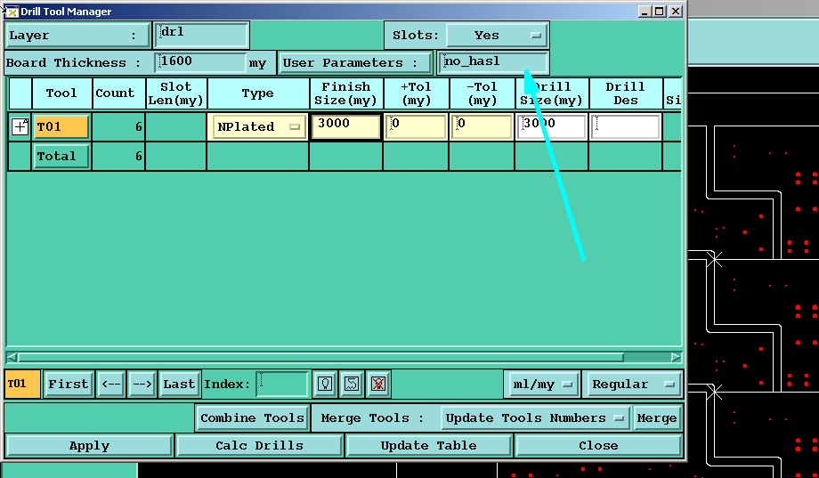The image size is (819, 478).
Task: Click the scrollbar right arrow
Action: click(x=676, y=357)
